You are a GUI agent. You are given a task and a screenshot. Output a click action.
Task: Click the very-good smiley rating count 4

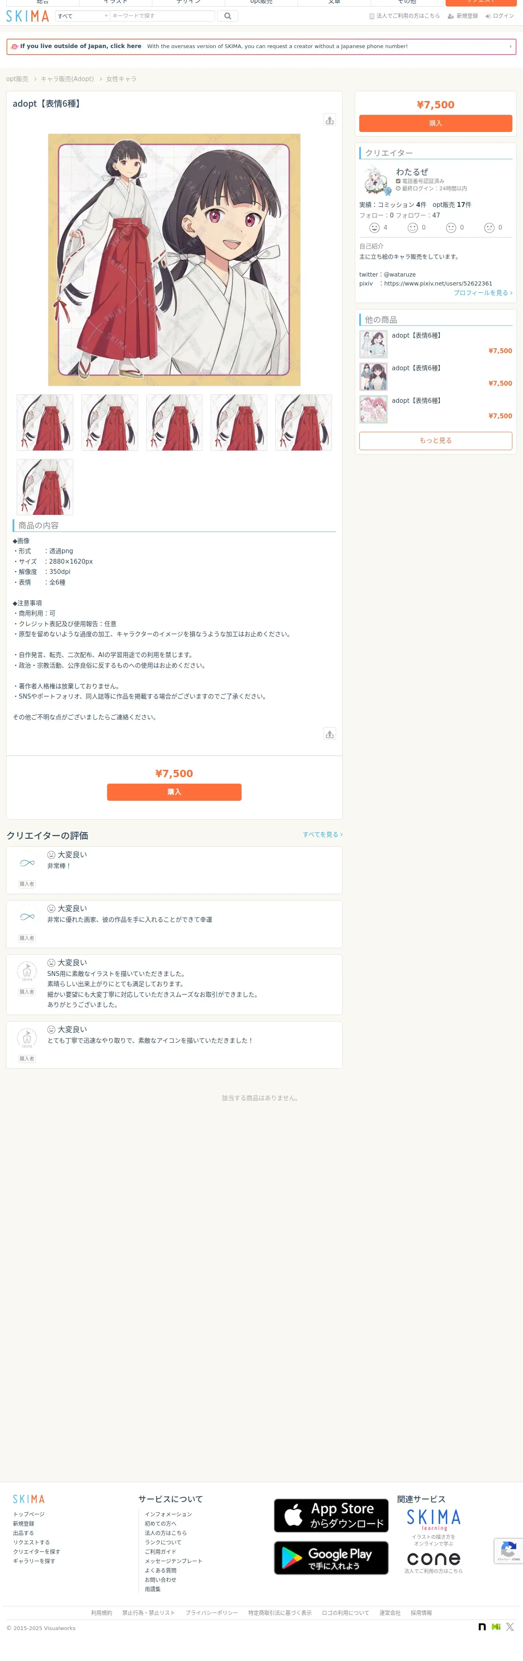[x=378, y=228]
